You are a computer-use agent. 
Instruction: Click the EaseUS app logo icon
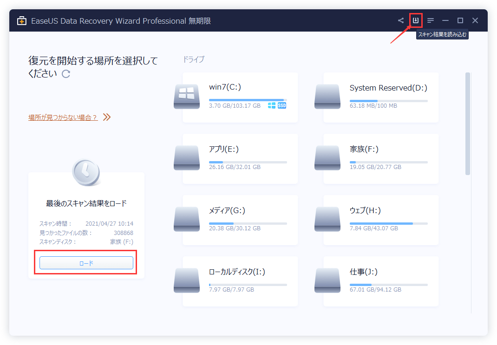click(x=21, y=21)
